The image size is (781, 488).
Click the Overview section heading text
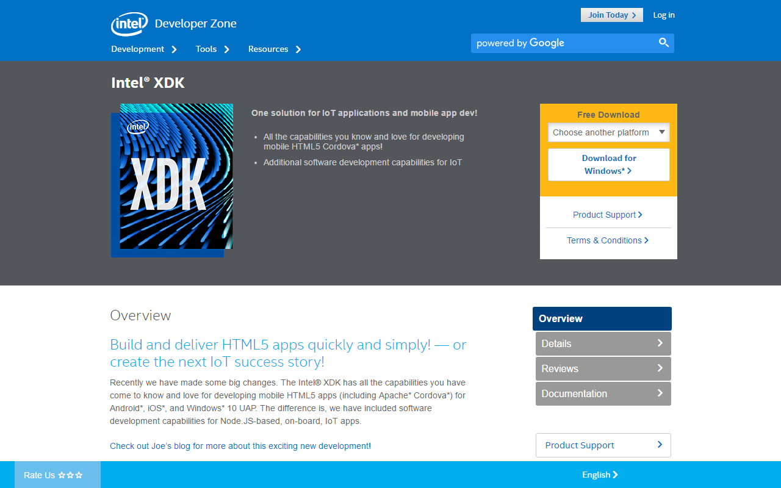coord(140,315)
